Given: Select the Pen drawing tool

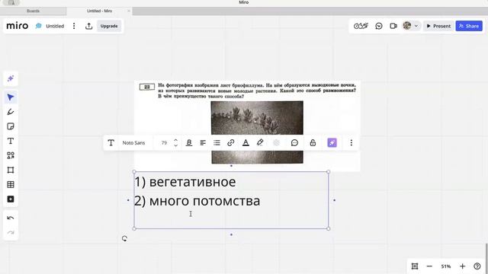Looking at the screenshot, I should [x=11, y=112].
